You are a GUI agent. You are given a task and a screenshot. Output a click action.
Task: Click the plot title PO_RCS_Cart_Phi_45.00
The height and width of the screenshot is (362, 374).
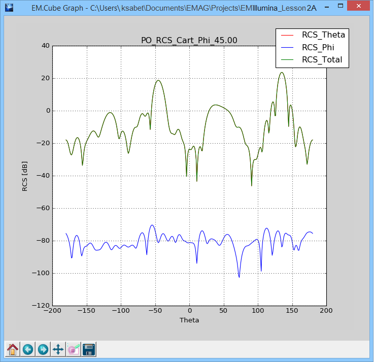pos(189,41)
